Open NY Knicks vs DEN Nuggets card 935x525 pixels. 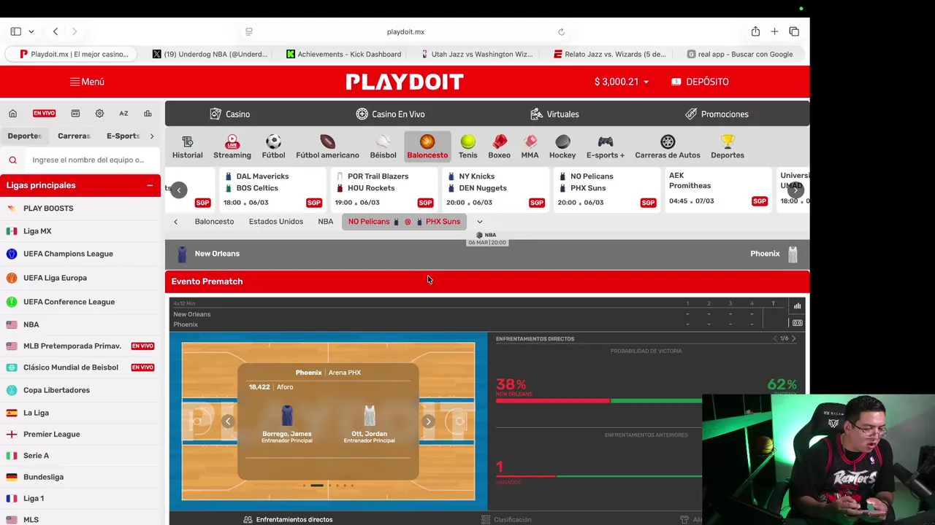point(495,190)
